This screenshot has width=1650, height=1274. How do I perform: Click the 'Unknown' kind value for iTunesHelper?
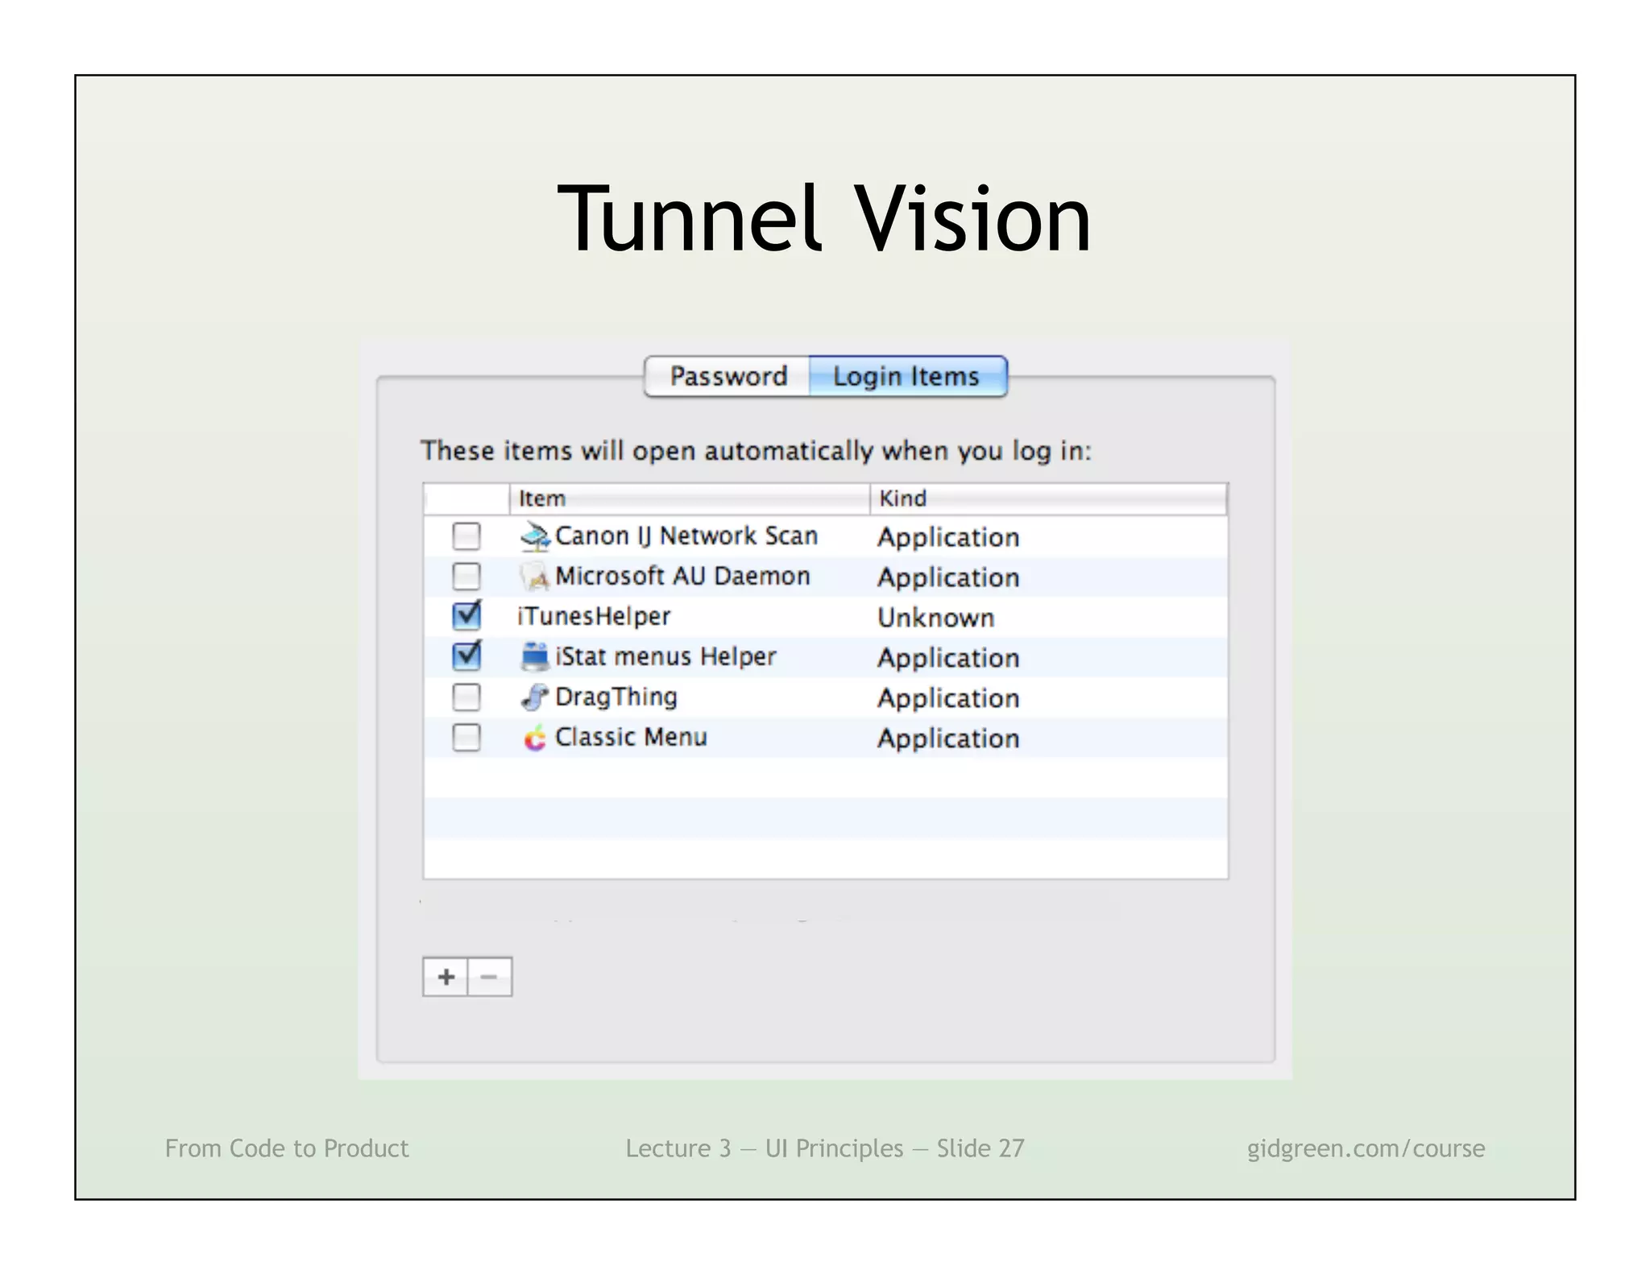pyautogui.click(x=936, y=618)
